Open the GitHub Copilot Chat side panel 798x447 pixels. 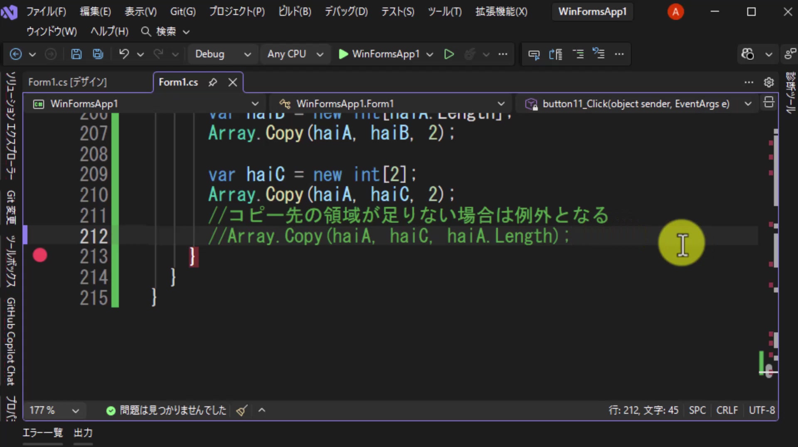11,341
